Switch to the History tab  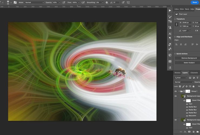point(177,73)
